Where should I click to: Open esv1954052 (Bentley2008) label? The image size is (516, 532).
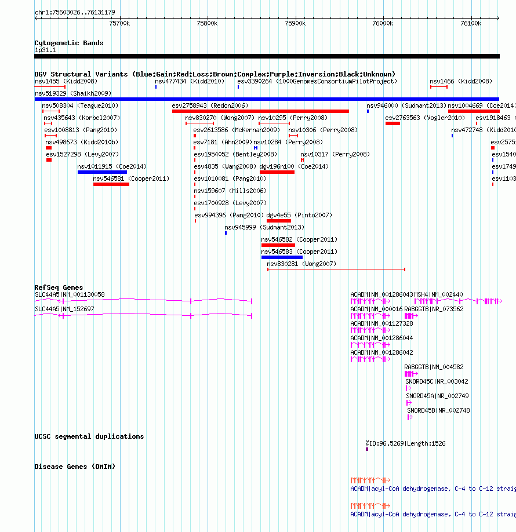235,155
